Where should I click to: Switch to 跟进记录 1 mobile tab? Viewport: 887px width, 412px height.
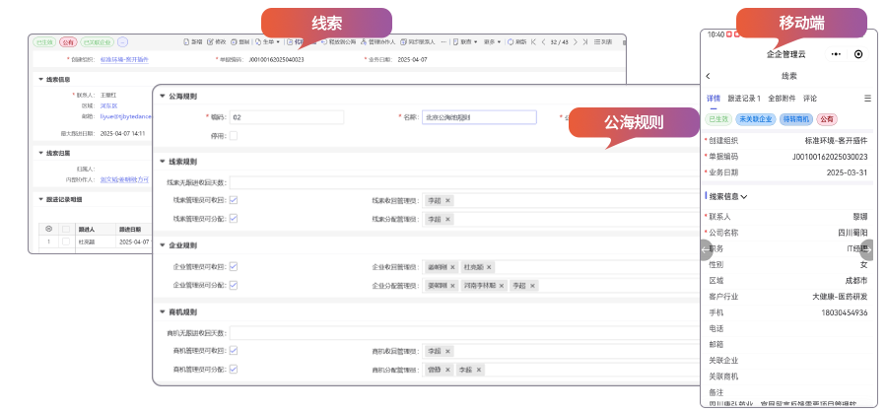click(744, 99)
